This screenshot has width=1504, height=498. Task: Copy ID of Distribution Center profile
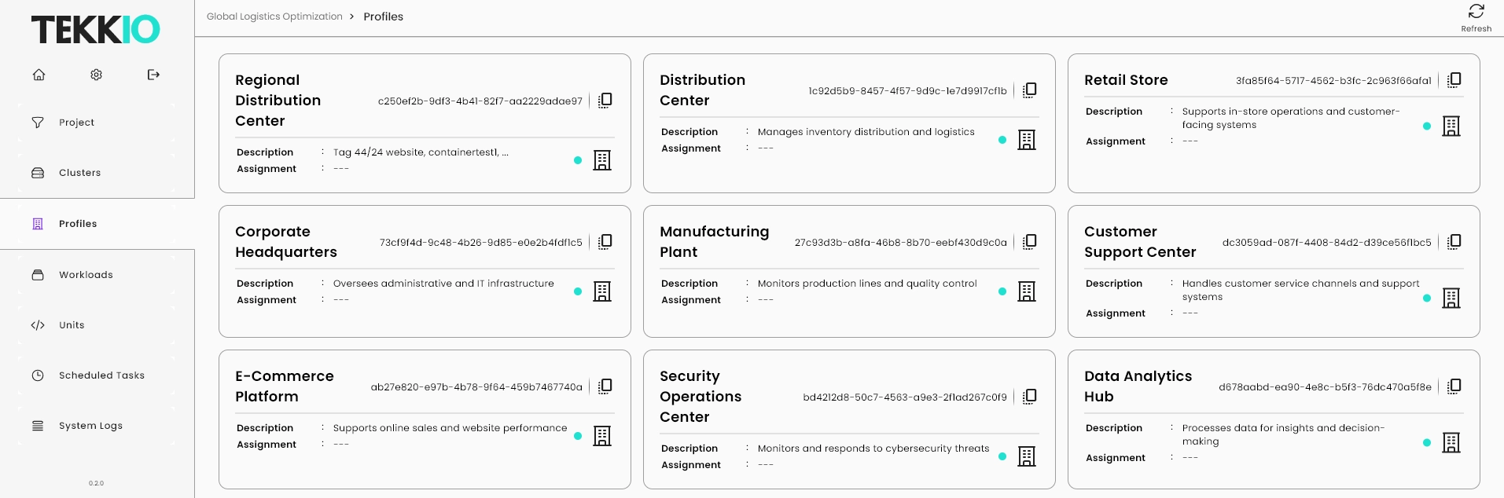(1030, 90)
